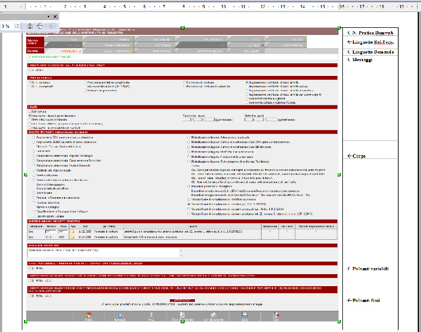The height and width of the screenshot is (332, 421).
Task: Open the FAQ icon in bottom bar
Action: pyautogui.click(x=151, y=315)
